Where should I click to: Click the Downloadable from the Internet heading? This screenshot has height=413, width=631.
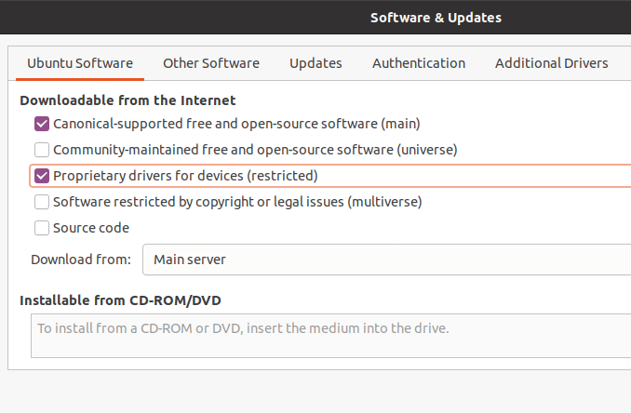click(128, 100)
